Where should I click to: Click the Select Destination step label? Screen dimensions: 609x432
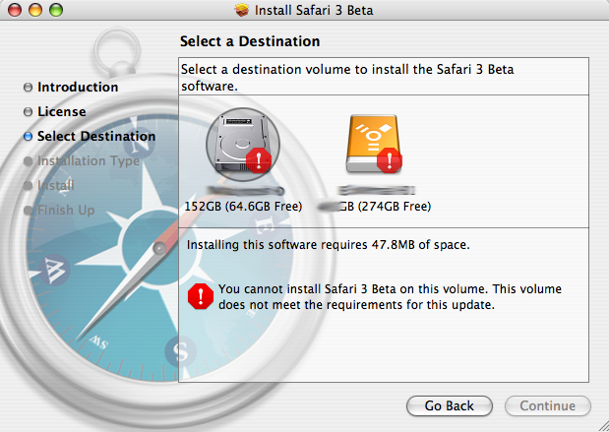[96, 137]
